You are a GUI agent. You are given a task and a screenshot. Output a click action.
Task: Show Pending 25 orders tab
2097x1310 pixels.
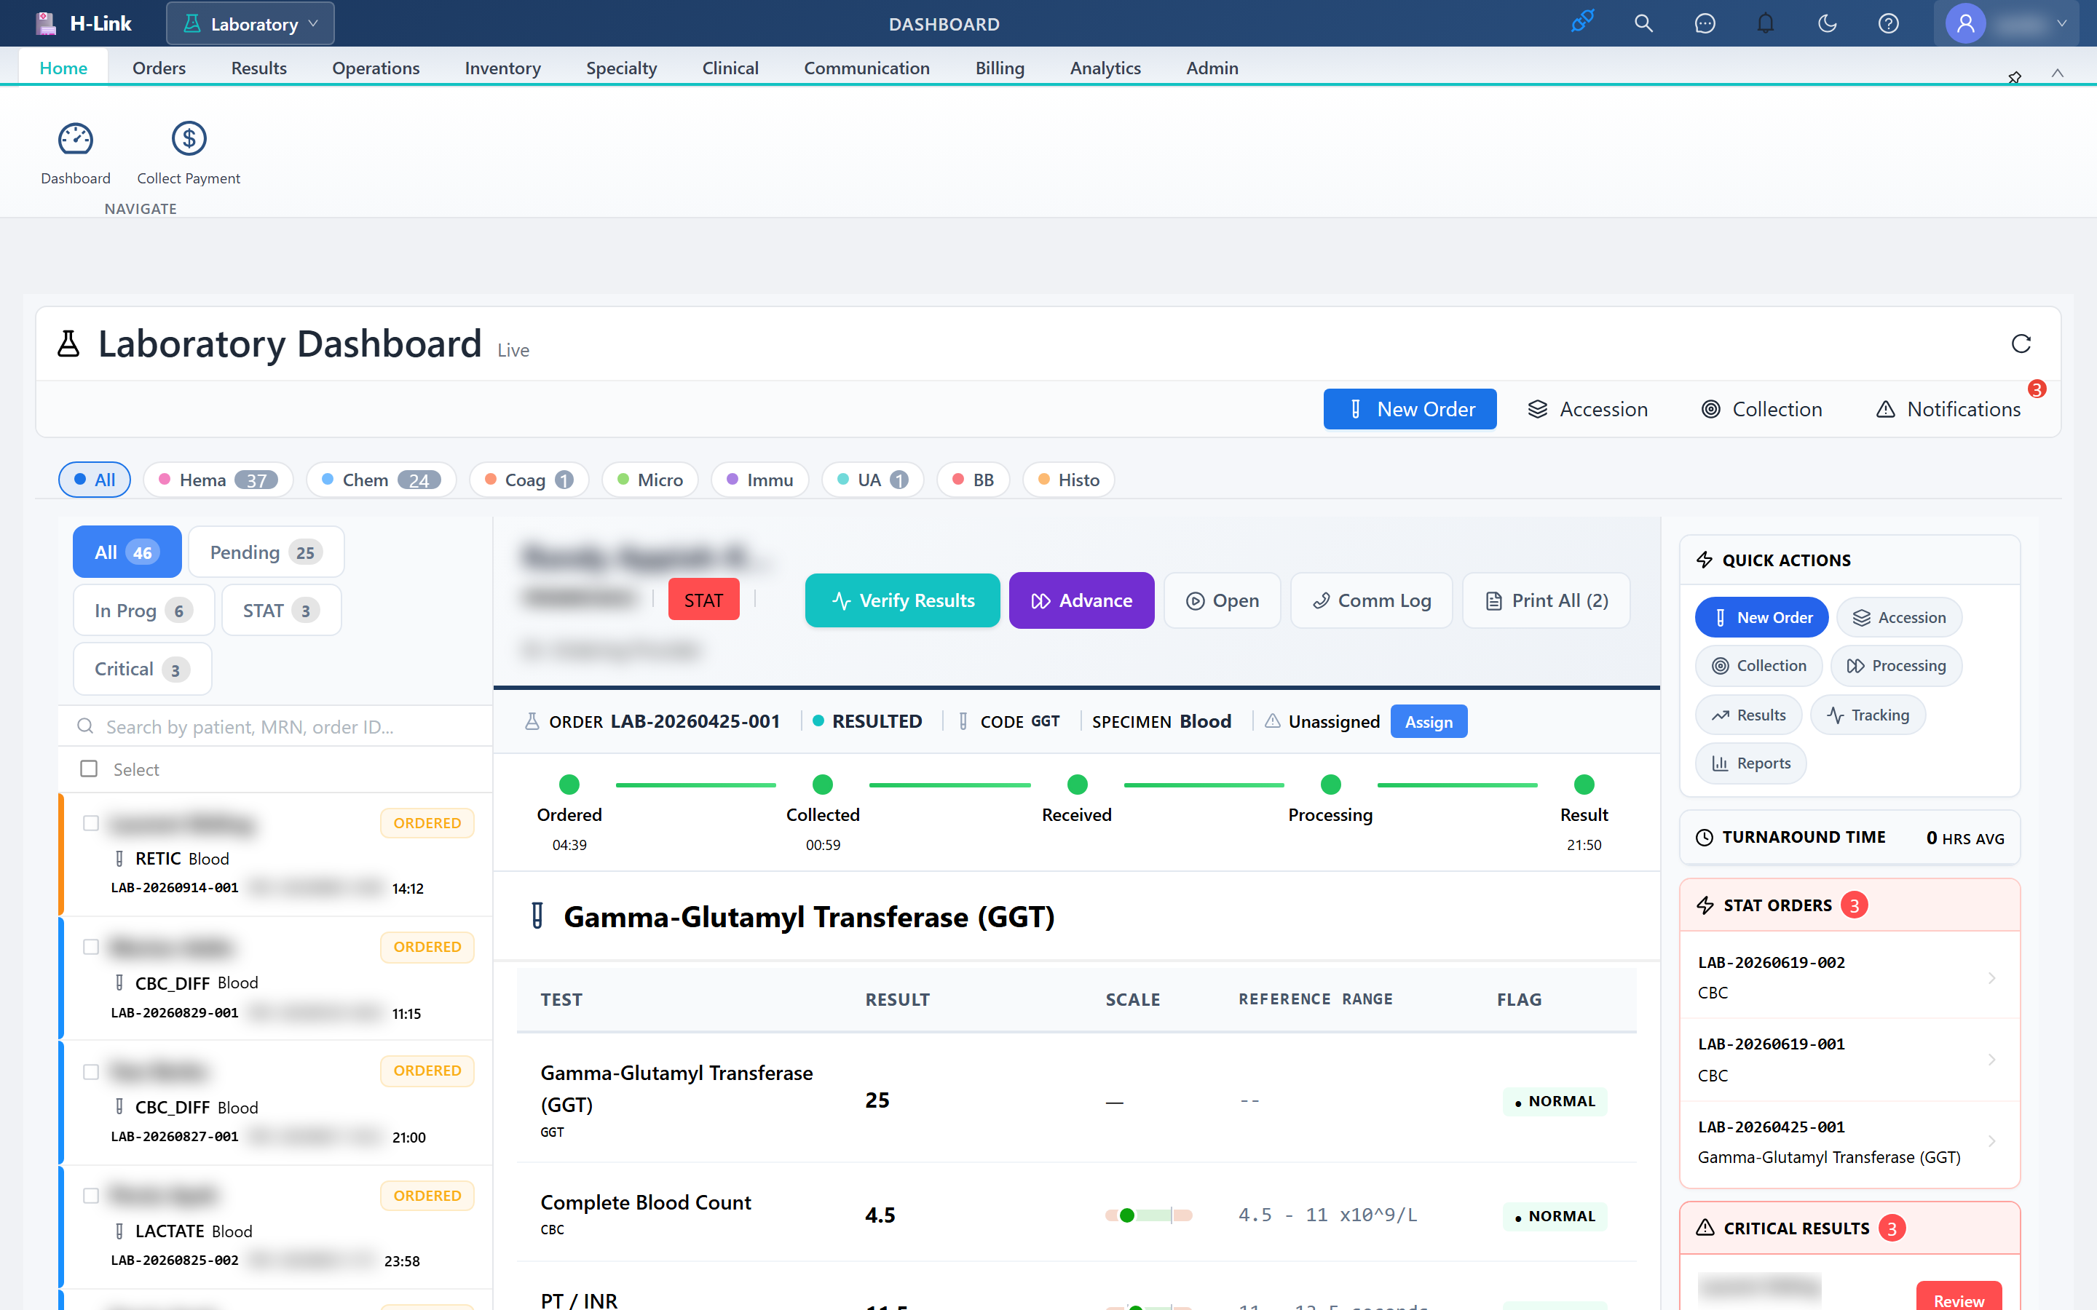266,552
